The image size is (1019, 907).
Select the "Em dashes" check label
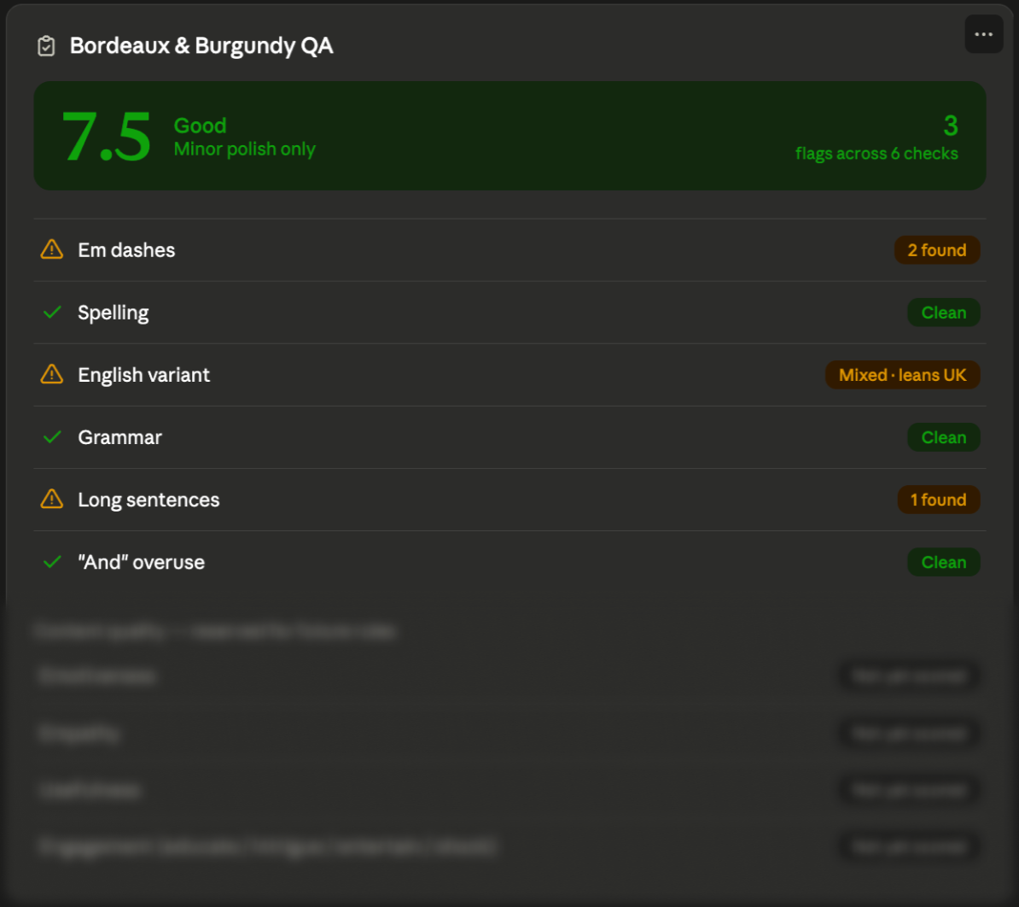point(126,250)
